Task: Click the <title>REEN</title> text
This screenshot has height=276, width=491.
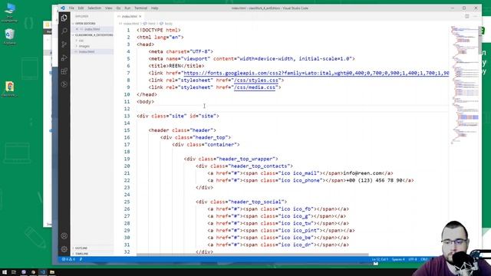Action: pos(176,66)
